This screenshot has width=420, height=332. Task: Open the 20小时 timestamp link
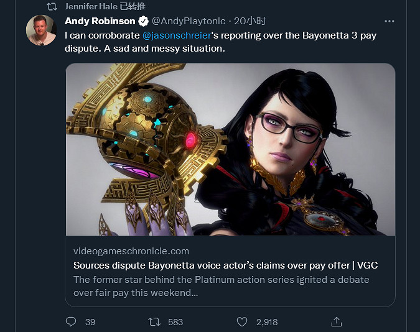(x=250, y=21)
